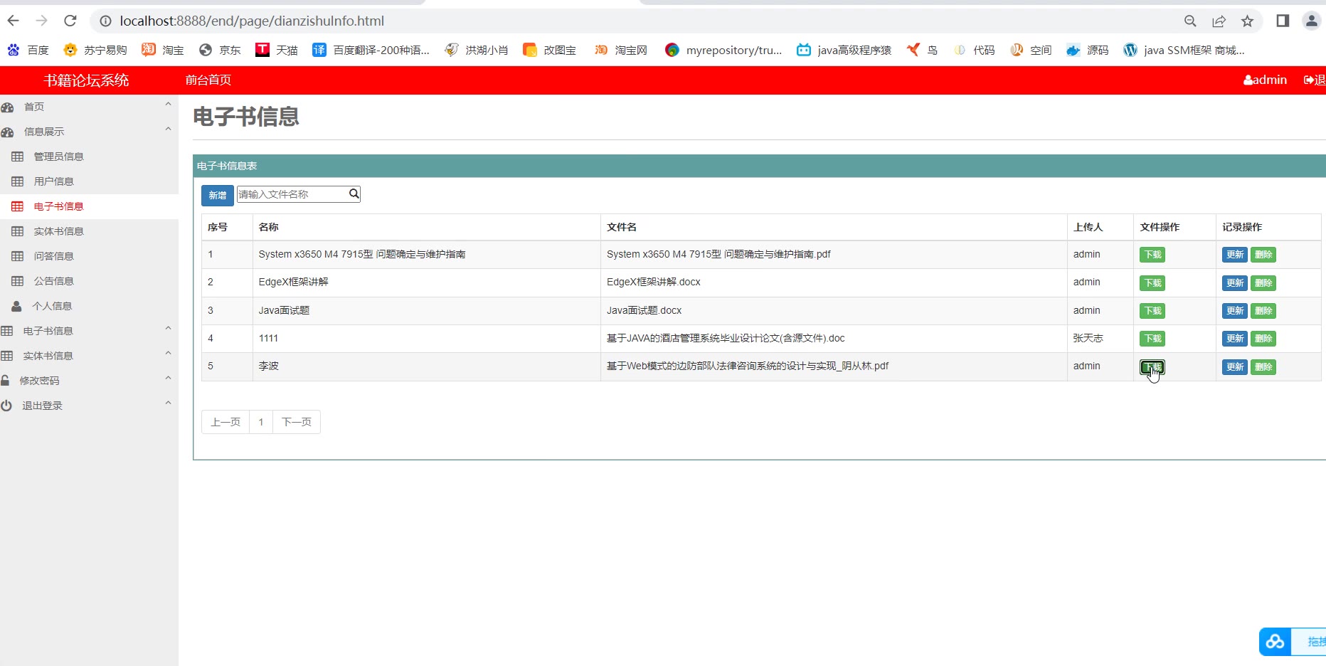Open the zoom magnifier icon in address bar
Image resolution: width=1326 pixels, height=666 pixels.
[x=1190, y=21]
